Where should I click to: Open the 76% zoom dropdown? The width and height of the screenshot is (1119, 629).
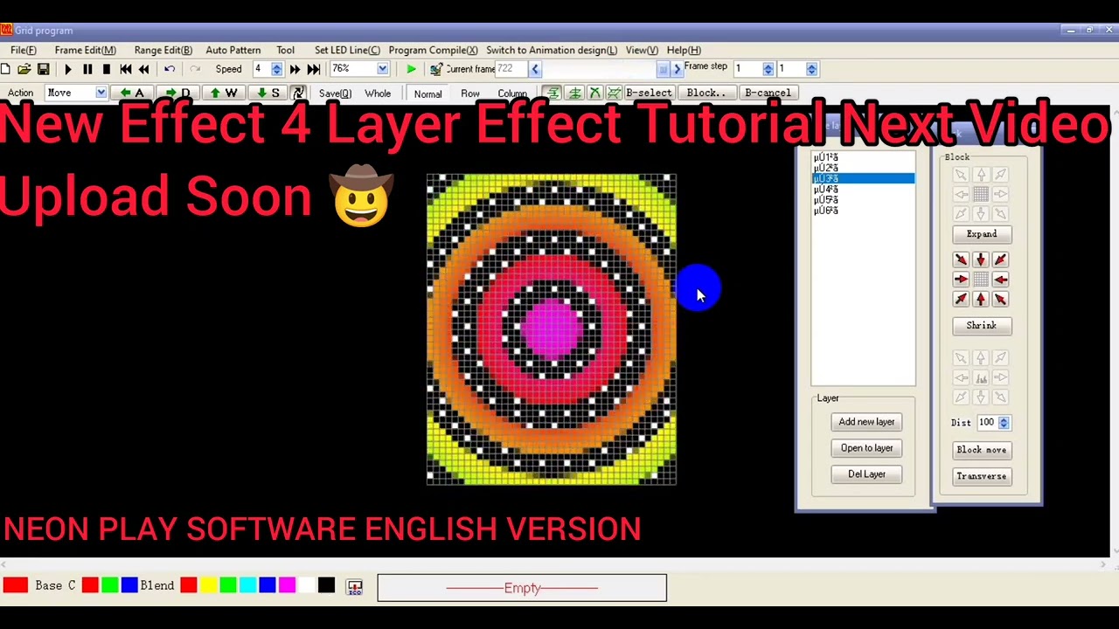[382, 69]
